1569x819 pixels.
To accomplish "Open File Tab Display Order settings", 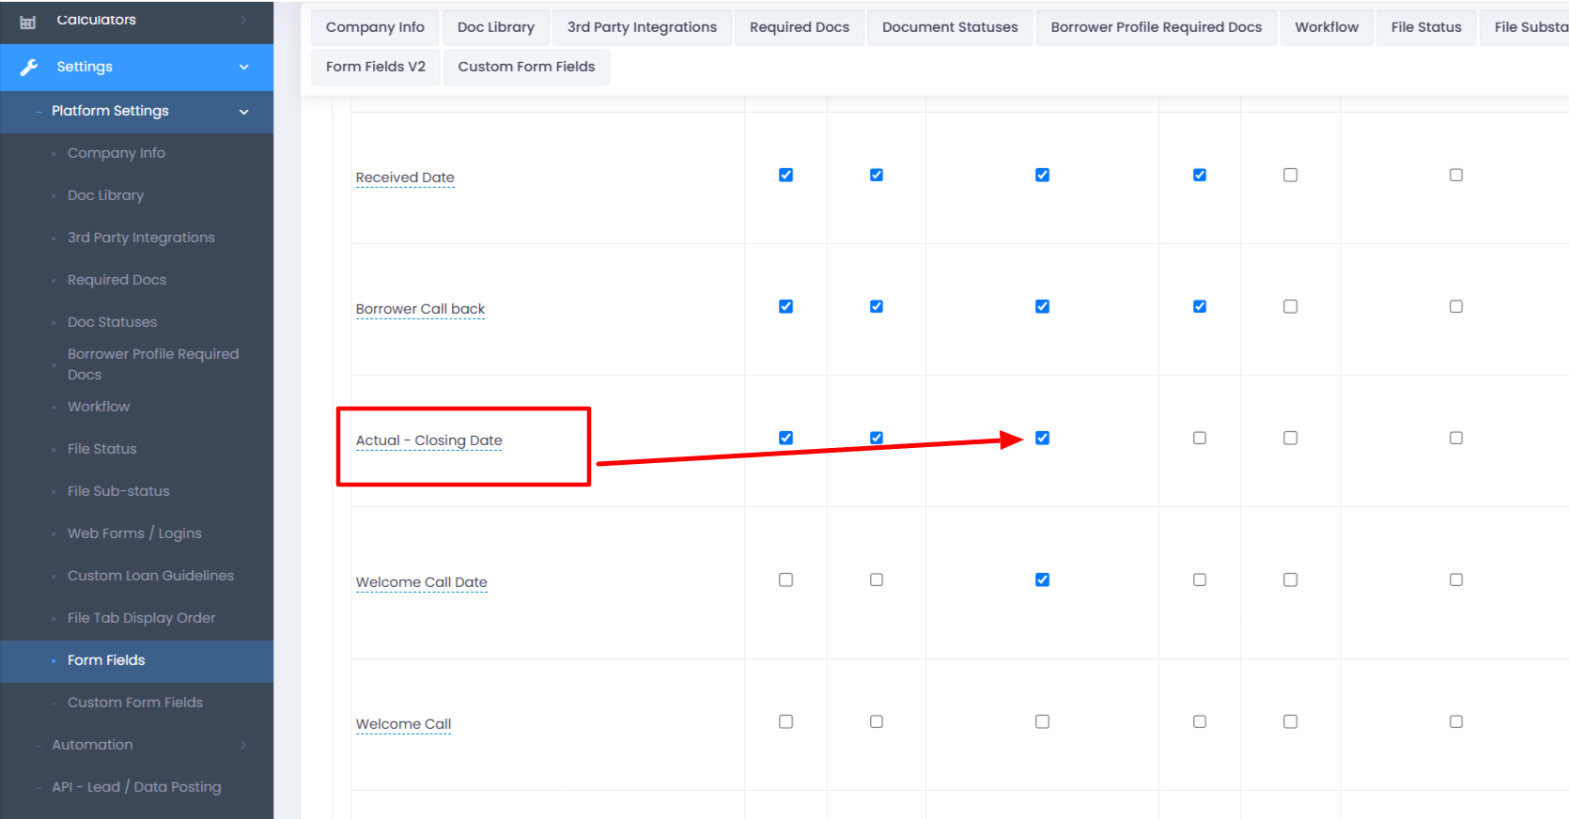I will (141, 618).
